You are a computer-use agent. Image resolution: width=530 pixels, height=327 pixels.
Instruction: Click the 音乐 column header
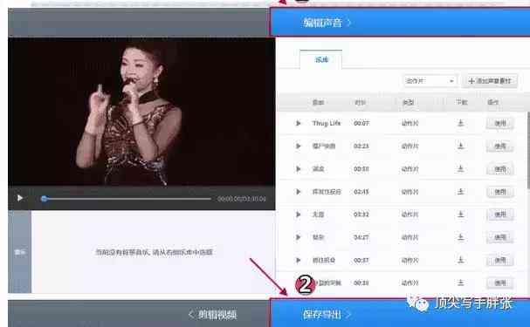tap(318, 102)
